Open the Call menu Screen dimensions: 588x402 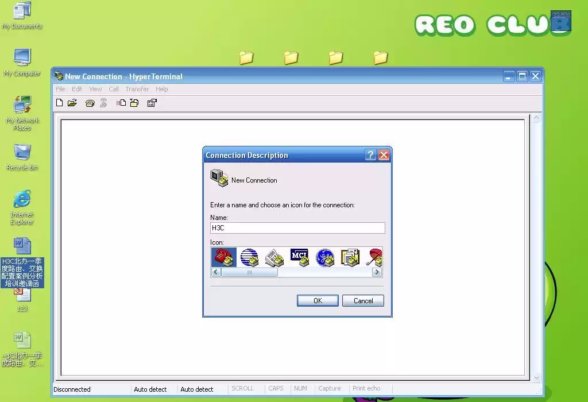(114, 89)
